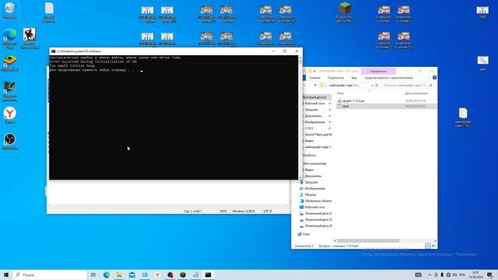The image size is (498, 280).
Task: Click the Up arrow in Explorer navigation
Action: tap(315, 86)
